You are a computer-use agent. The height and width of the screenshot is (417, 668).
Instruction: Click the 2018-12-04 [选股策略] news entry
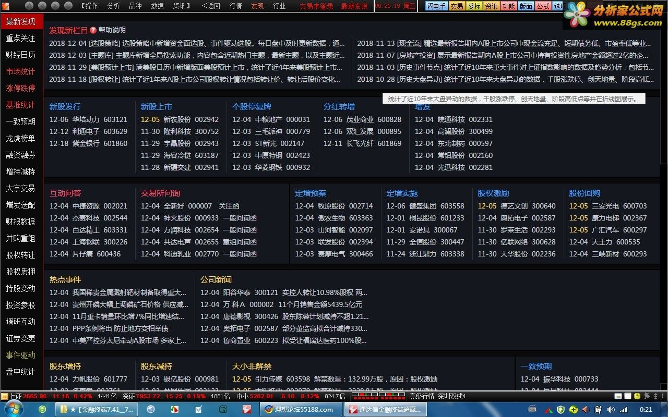point(197,43)
